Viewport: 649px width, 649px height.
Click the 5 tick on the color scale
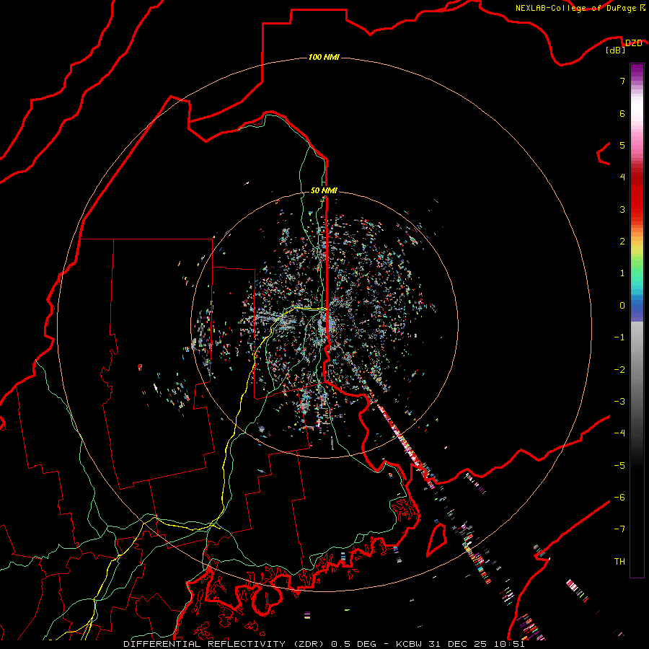622,145
